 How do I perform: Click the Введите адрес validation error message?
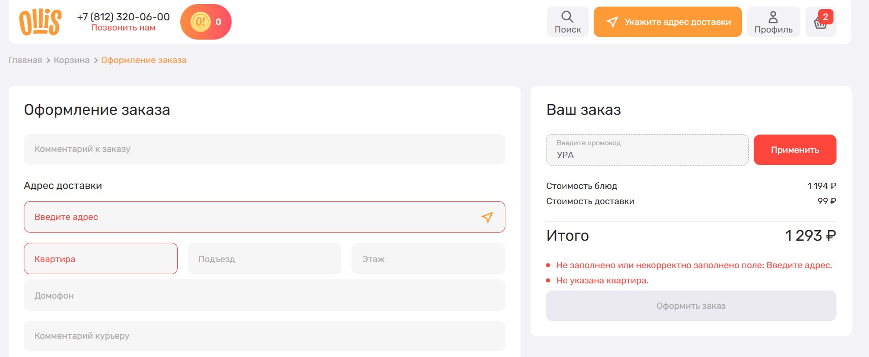[x=694, y=265]
